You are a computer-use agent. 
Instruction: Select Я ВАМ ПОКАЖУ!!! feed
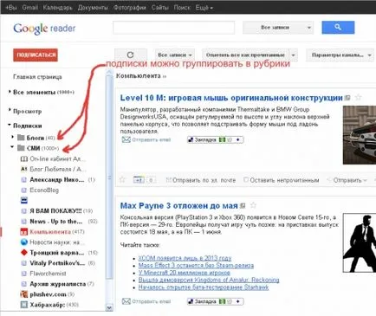click(x=55, y=211)
